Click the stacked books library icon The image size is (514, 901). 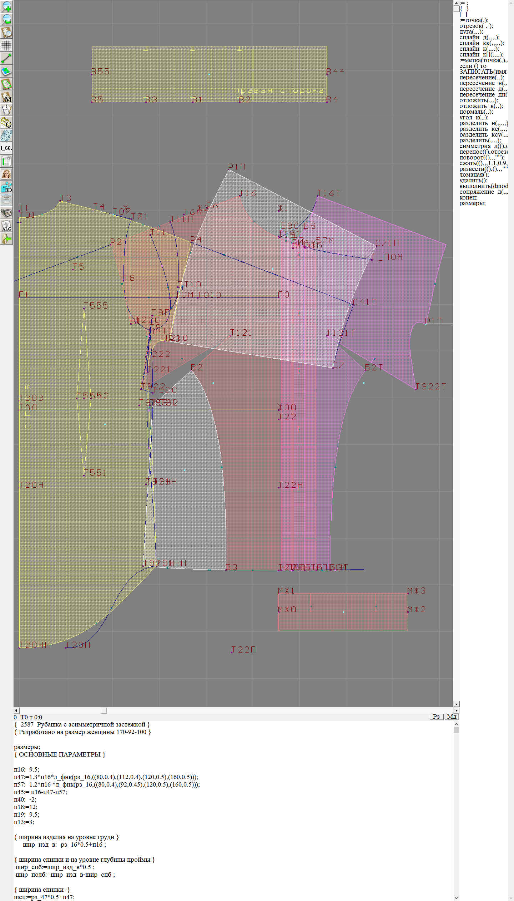[6, 213]
